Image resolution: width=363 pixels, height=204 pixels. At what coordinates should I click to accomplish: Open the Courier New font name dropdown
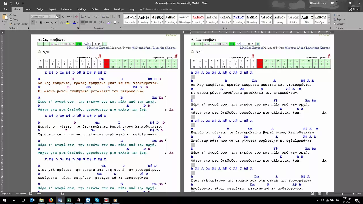(47, 16)
